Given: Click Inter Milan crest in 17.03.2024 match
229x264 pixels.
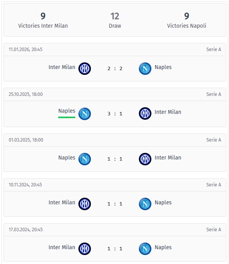Looking at the screenshot, I should pos(85,249).
